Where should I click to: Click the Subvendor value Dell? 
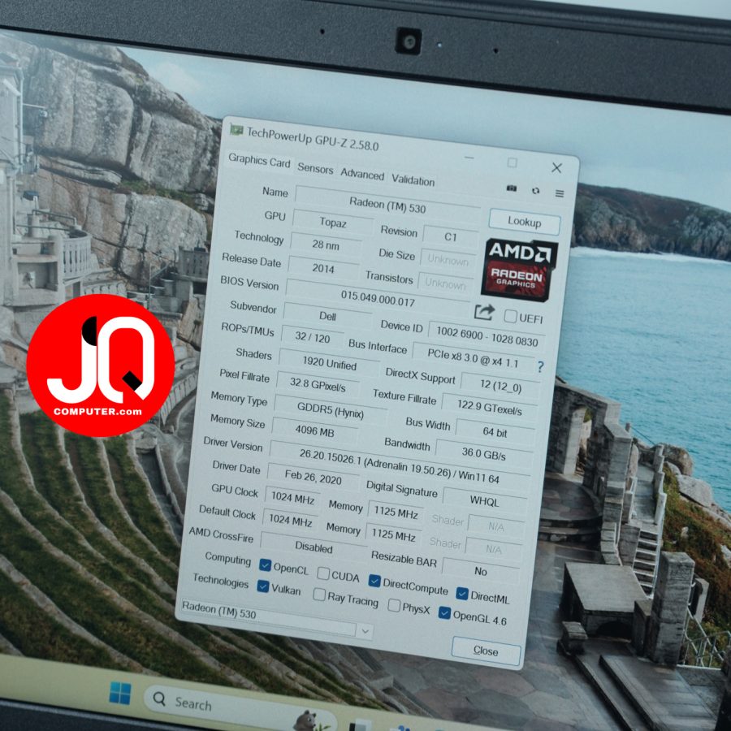[327, 316]
